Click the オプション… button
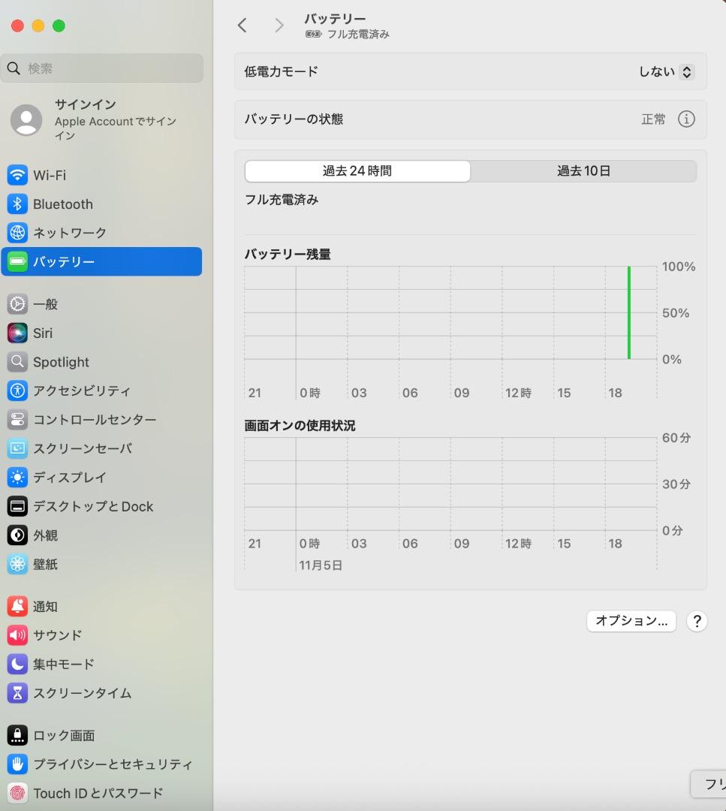The height and width of the screenshot is (811, 726). coord(631,621)
